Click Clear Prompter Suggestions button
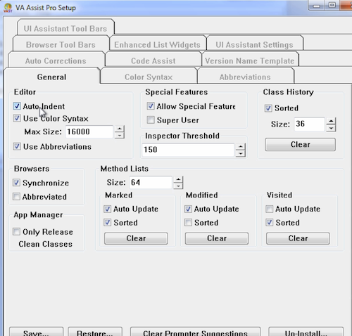This screenshot has height=336, width=352. 195,332
